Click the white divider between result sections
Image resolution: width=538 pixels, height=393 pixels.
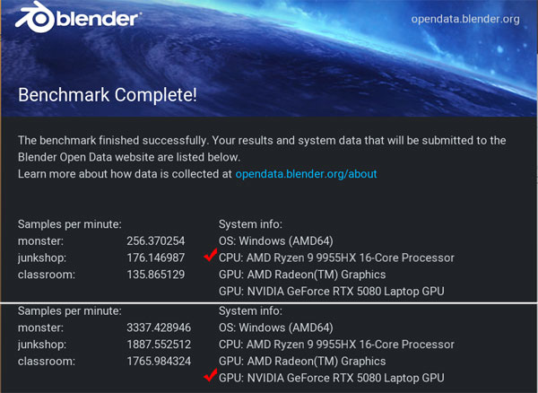pyautogui.click(x=269, y=302)
